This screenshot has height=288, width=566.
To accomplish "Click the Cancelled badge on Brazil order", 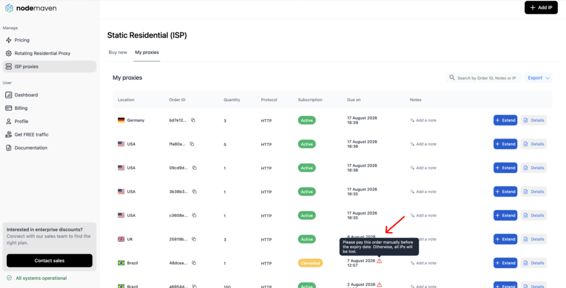I will pyautogui.click(x=311, y=263).
